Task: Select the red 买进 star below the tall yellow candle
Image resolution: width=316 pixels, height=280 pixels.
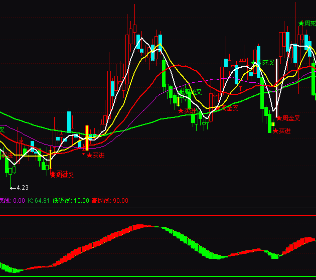Action: (89, 156)
